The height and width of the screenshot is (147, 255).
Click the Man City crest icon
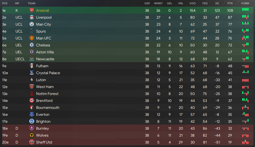(x=32, y=24)
